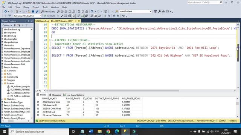Image resolution: width=241 pixels, height=135 pixels.
Task: Select Results to File mode
Action: click(100, 16)
